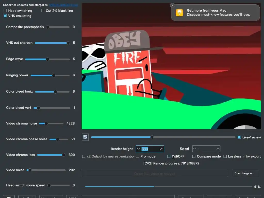Click the refresh preview frame icon
The image size is (264, 198).
click(x=85, y=137)
